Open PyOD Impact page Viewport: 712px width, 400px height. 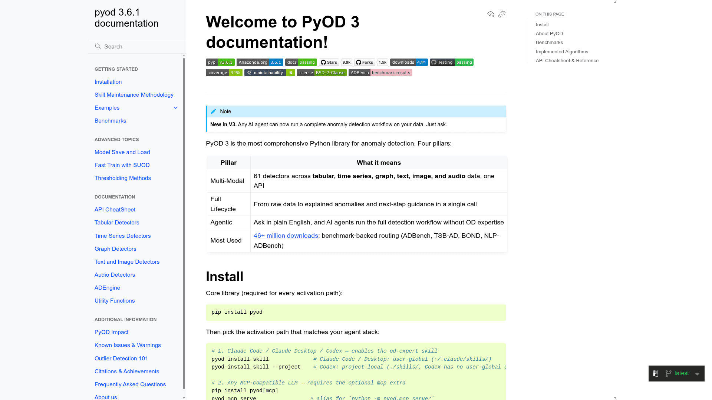[111, 332]
